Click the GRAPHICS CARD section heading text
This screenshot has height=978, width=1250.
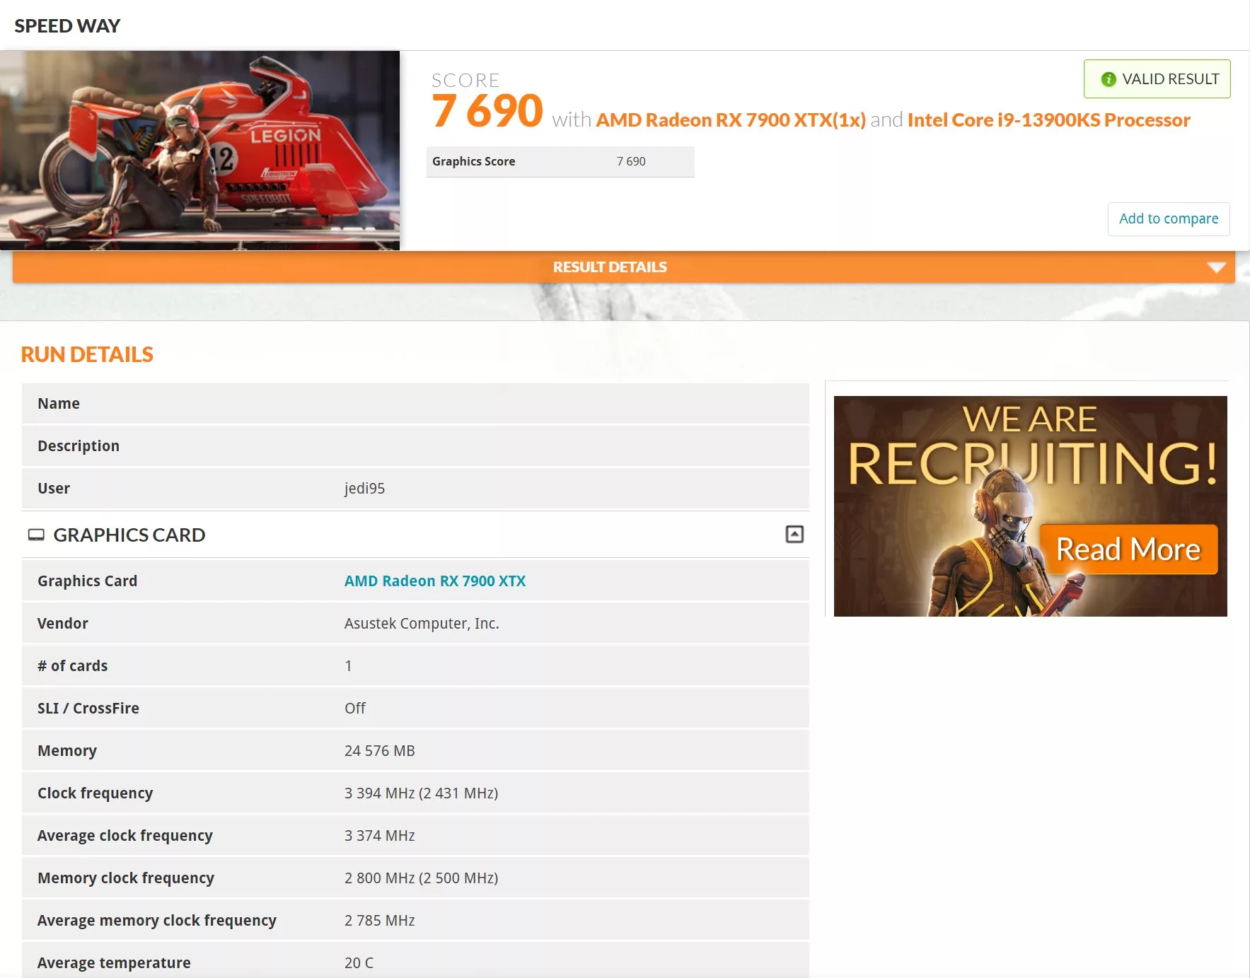(x=129, y=535)
